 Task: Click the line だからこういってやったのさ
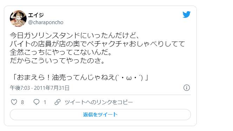click(57, 61)
